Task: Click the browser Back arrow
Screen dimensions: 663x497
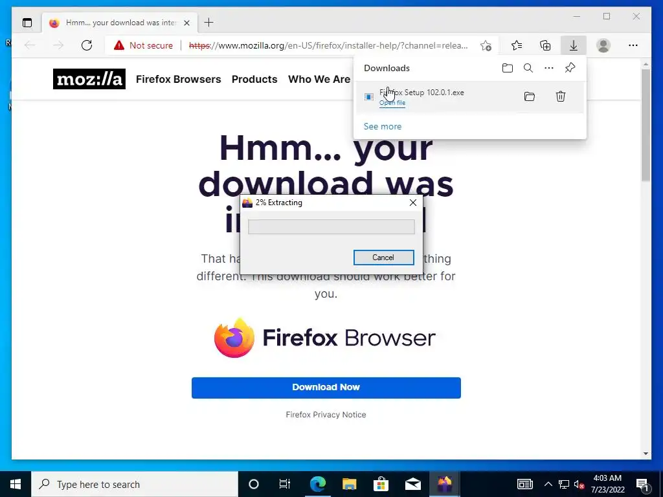Action: point(30,45)
